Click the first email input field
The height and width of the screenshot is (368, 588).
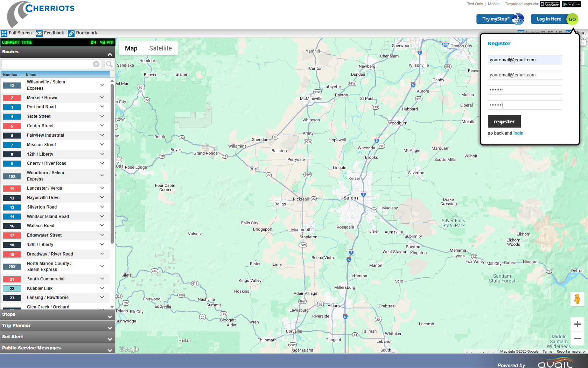pos(524,60)
